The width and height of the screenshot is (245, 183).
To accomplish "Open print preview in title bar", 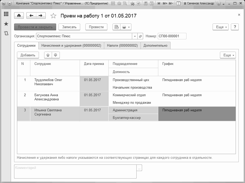I will pos(125,3).
